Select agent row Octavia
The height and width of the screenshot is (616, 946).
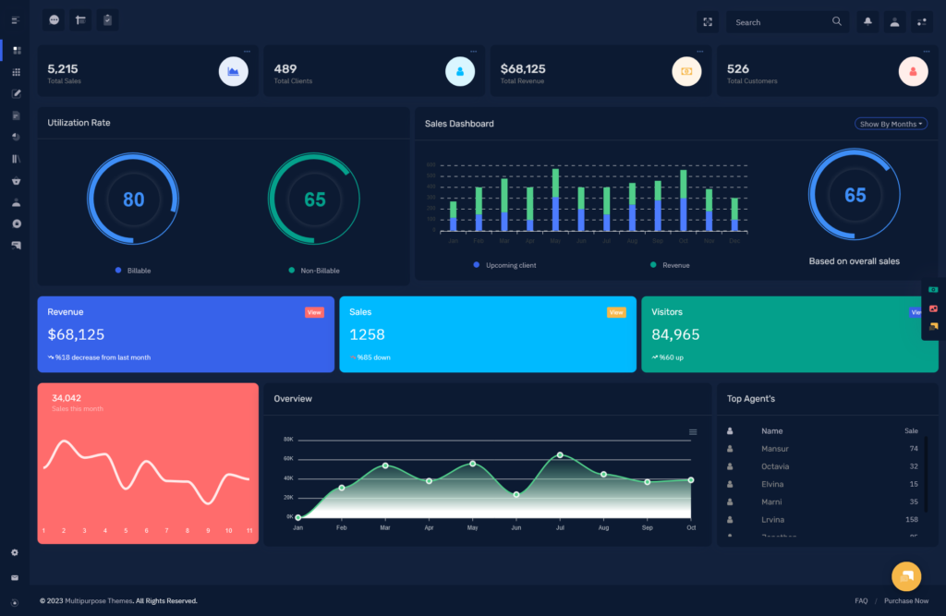(823, 466)
